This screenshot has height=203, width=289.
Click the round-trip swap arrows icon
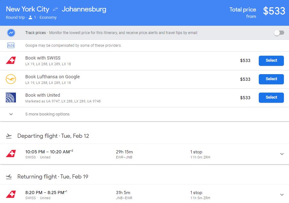click(55, 10)
